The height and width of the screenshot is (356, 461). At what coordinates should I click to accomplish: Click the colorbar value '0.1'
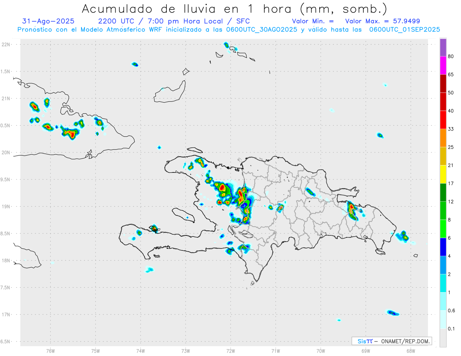point(452,329)
